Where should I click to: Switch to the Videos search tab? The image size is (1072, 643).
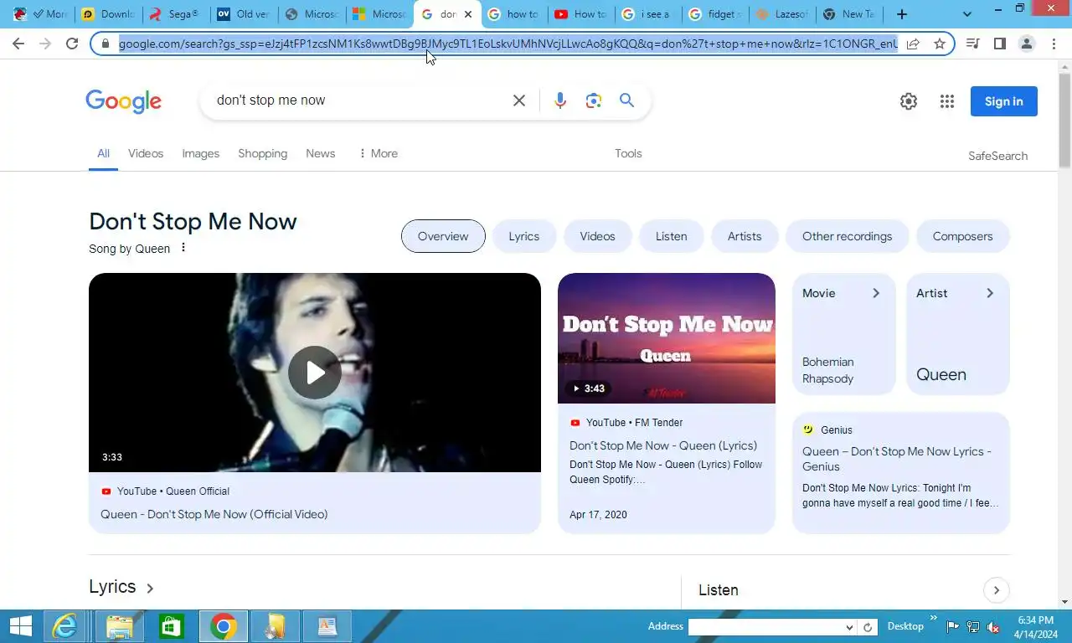pos(146,153)
